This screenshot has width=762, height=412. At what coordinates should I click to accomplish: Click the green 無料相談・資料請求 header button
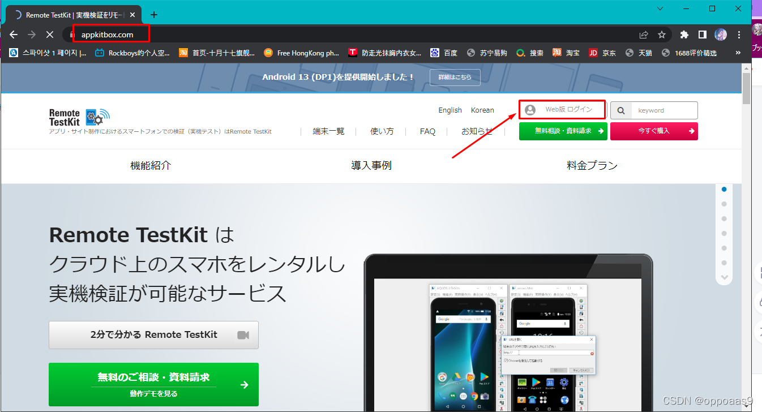pyautogui.click(x=563, y=131)
